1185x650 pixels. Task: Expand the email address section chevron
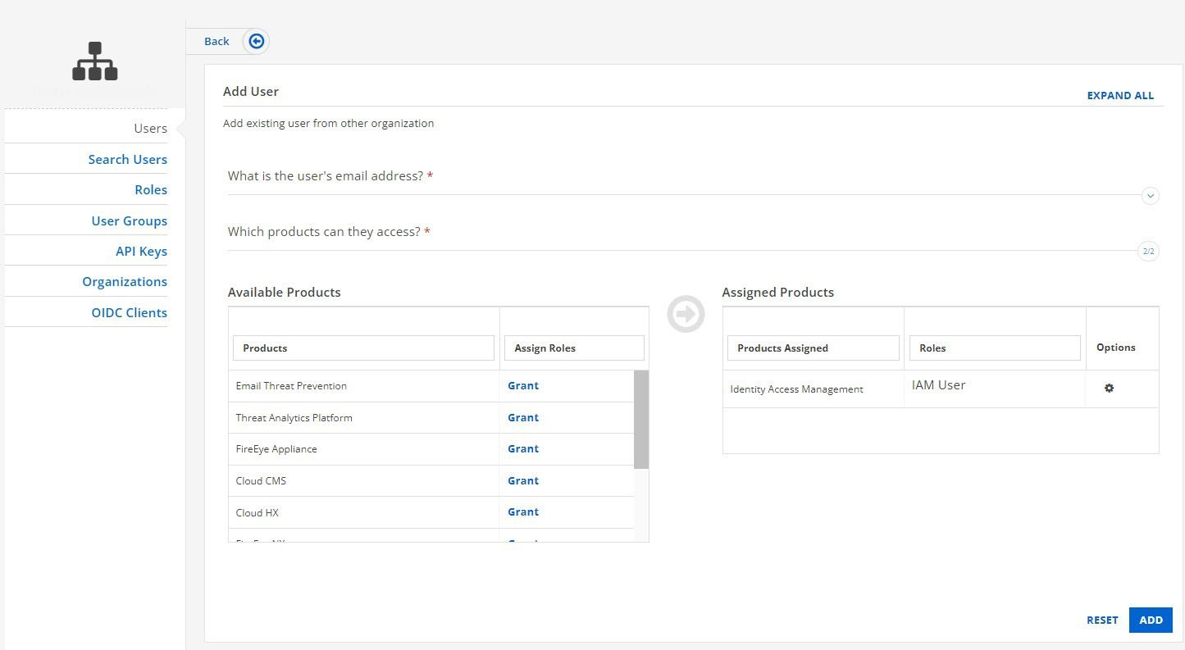coord(1151,196)
